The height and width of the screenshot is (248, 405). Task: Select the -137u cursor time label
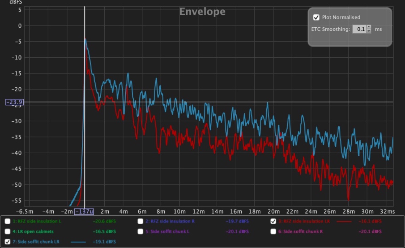coord(84,212)
